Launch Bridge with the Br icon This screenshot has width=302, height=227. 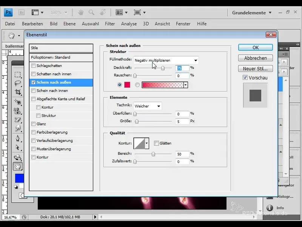22,12
